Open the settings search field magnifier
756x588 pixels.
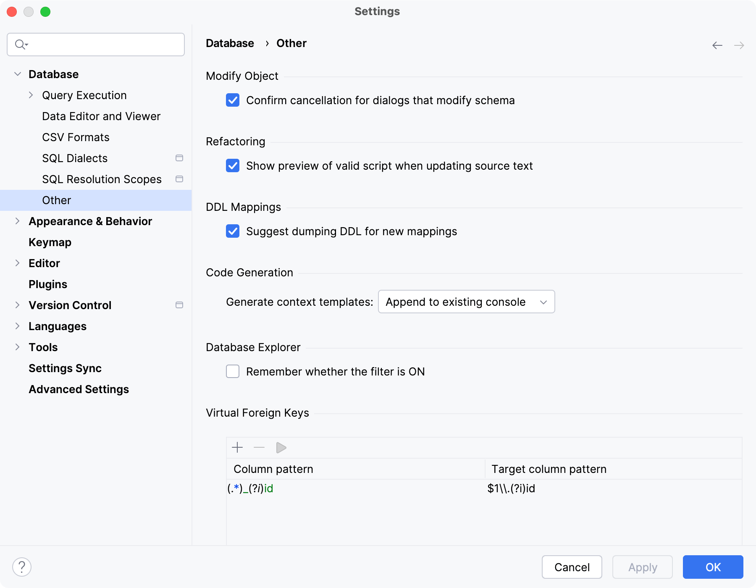(x=20, y=44)
